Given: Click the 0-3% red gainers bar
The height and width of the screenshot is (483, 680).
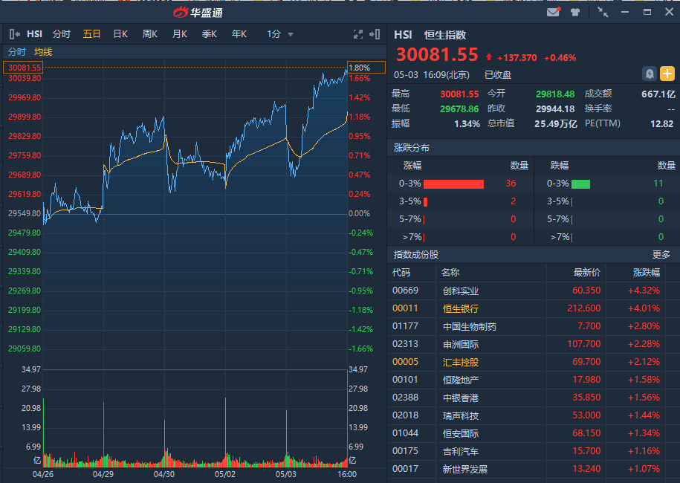Looking at the screenshot, I should tap(453, 184).
